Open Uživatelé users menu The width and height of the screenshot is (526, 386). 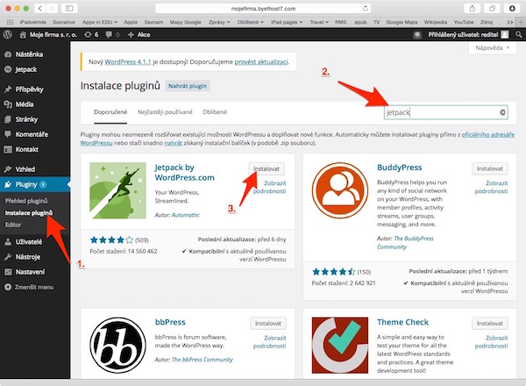pyautogui.click(x=29, y=242)
